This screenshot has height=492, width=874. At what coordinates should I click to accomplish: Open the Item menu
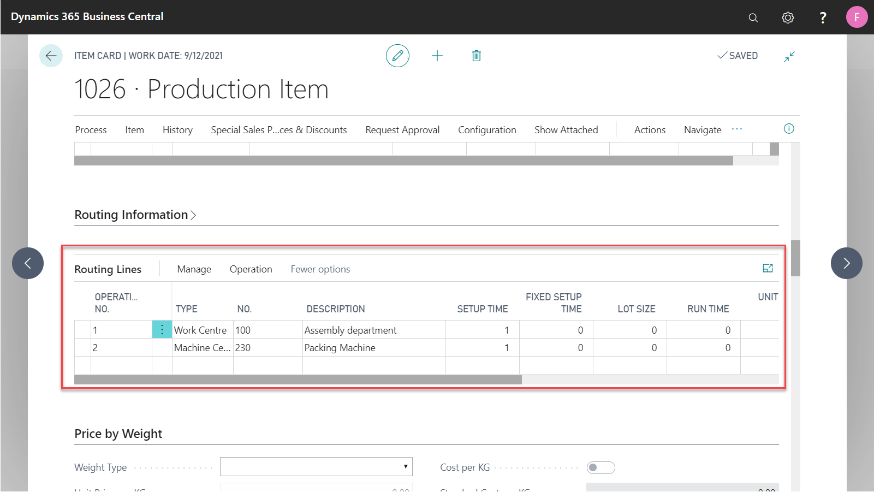point(134,130)
